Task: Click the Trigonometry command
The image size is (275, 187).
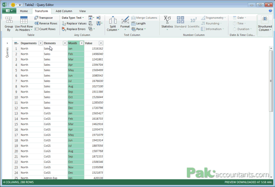Action: [x=213, y=18]
